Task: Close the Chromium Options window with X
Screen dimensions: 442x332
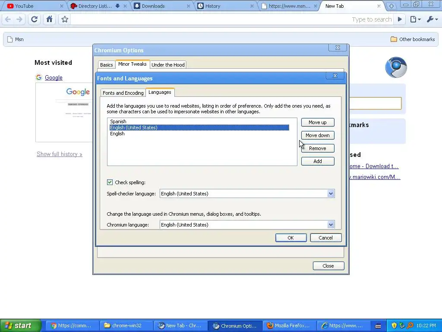Action: point(338,48)
